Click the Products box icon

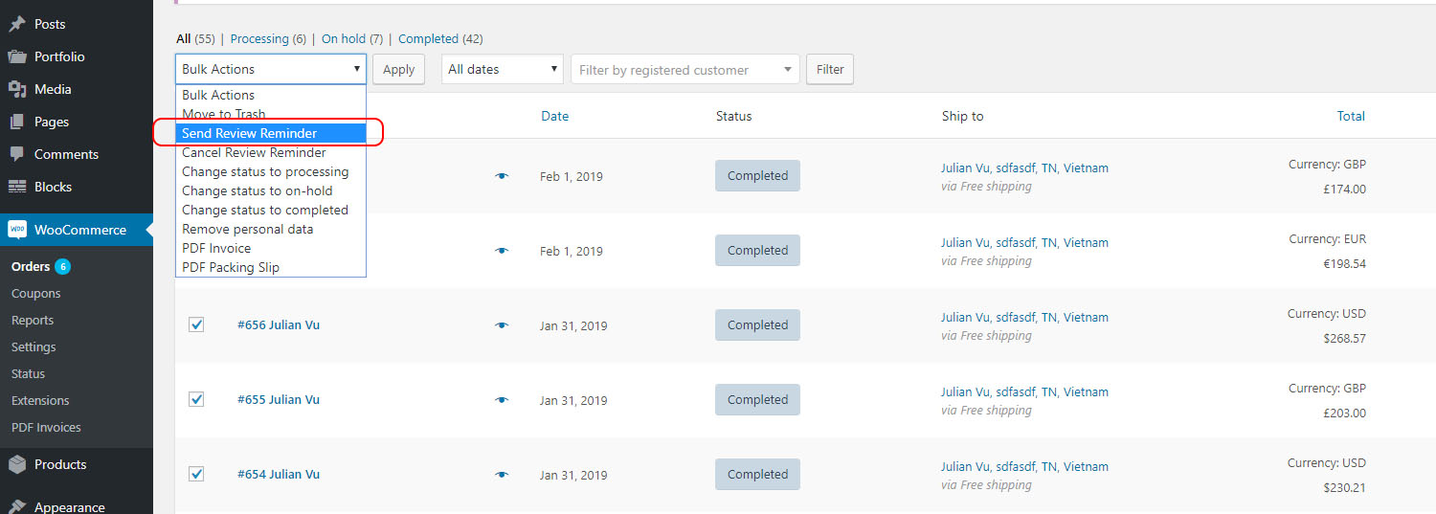17,464
